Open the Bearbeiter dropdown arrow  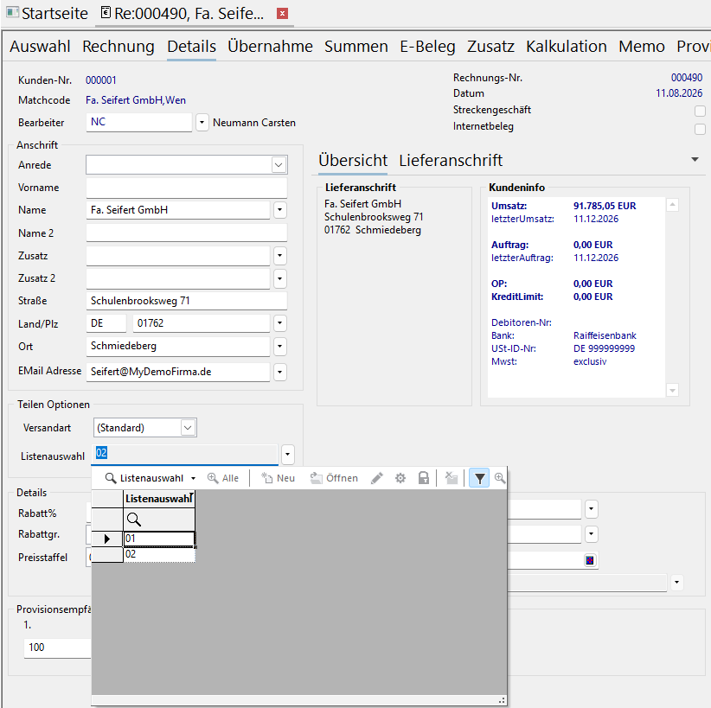click(202, 123)
